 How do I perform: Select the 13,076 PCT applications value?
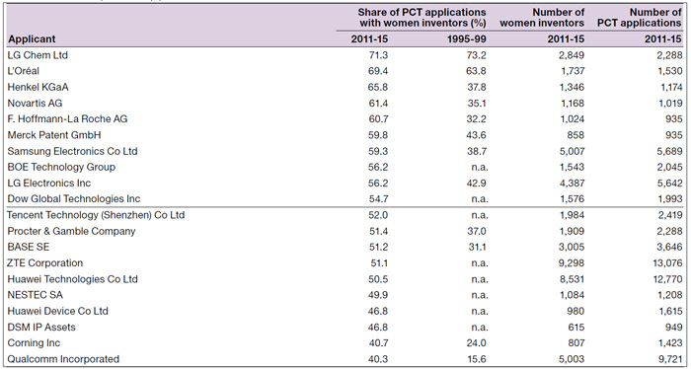(x=667, y=263)
